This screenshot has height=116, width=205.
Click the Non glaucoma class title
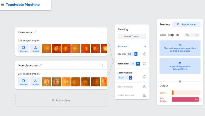(x=28, y=66)
